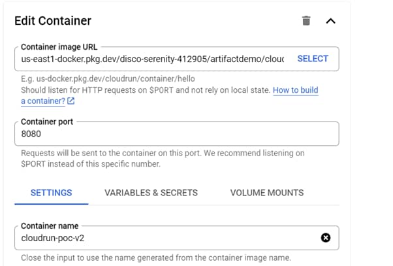
Task: Click the Edit Container heading
Action: [x=53, y=21]
